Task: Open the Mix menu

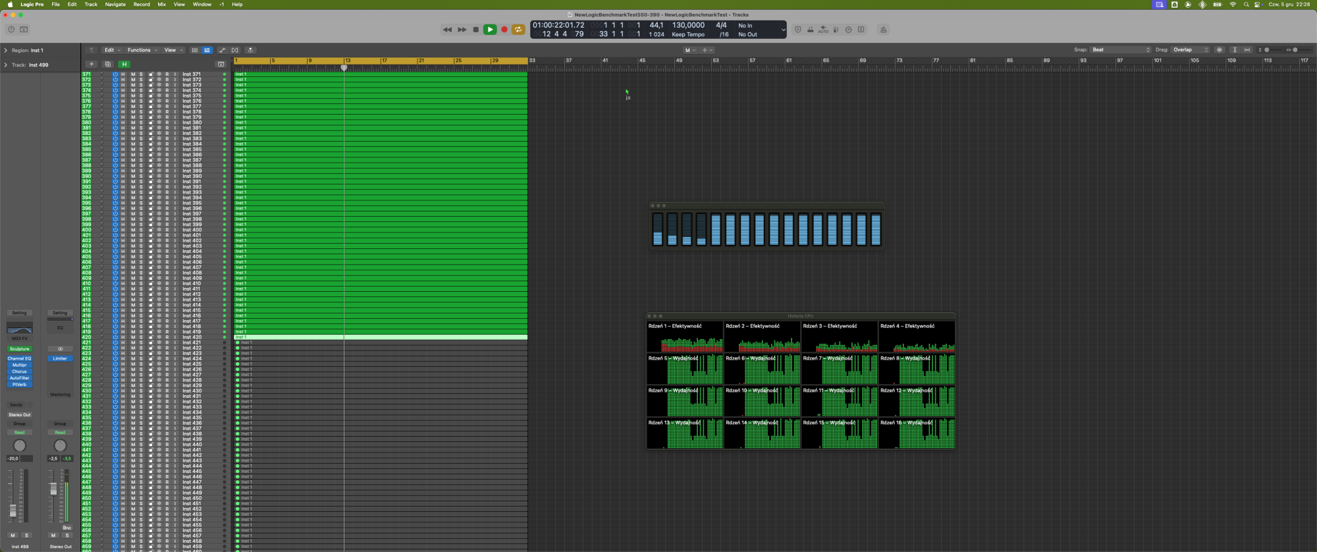Action: pyautogui.click(x=161, y=5)
